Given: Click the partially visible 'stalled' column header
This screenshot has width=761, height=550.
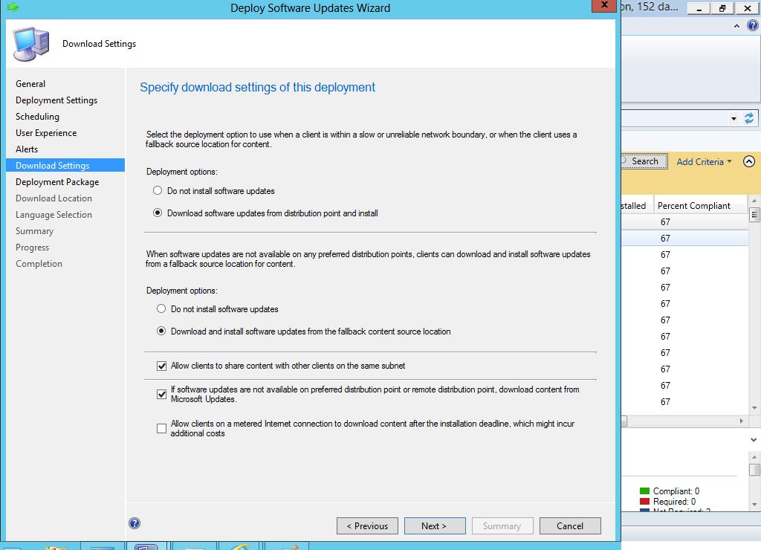Looking at the screenshot, I should 637,206.
